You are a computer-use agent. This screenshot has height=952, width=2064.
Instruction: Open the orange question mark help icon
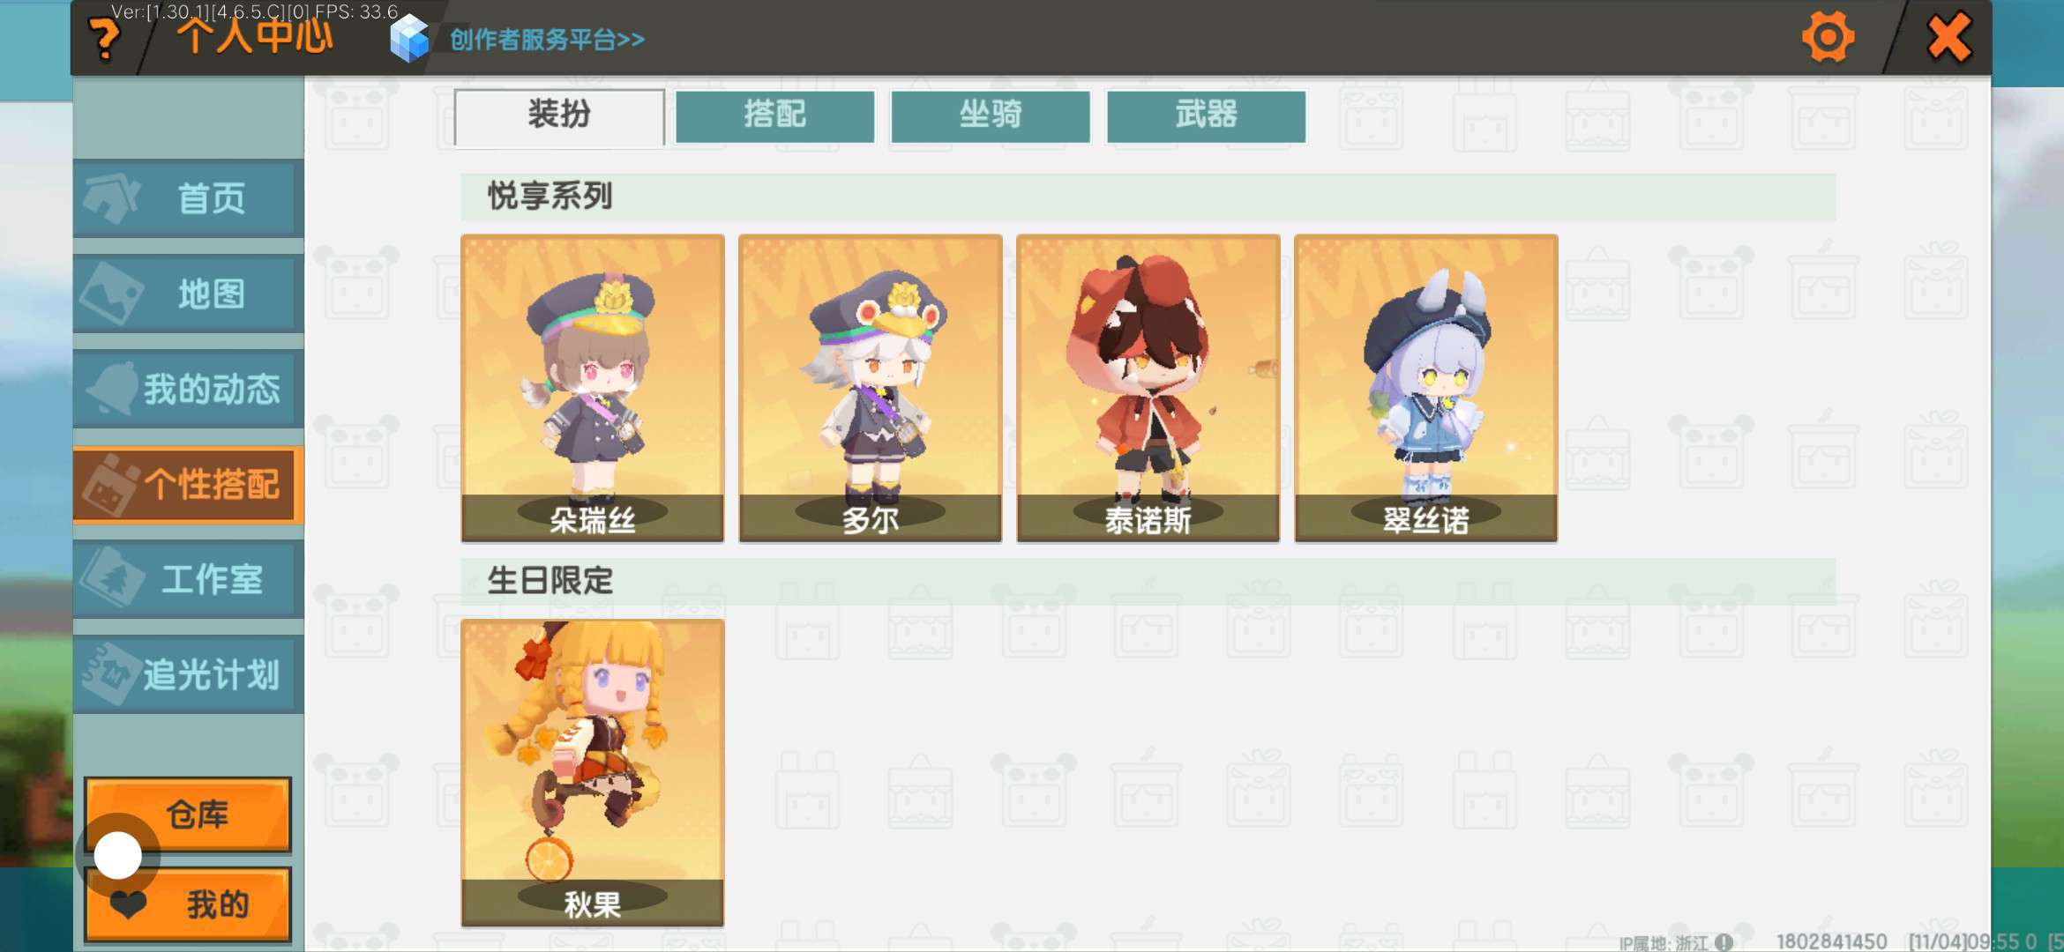105,40
